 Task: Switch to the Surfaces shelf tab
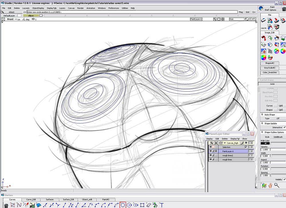click(x=50, y=199)
